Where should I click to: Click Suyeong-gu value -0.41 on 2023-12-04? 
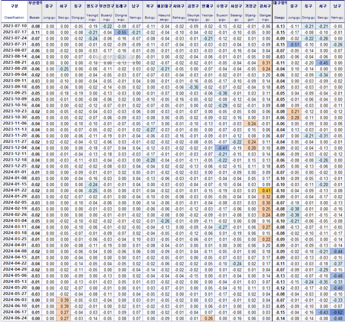pyautogui.click(x=222, y=148)
